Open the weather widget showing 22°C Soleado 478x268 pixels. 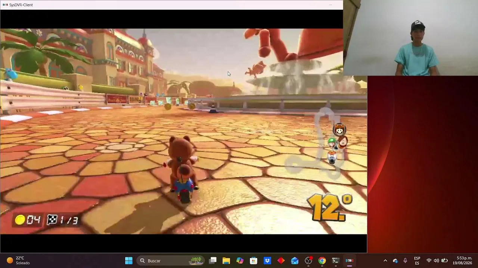click(x=18, y=261)
